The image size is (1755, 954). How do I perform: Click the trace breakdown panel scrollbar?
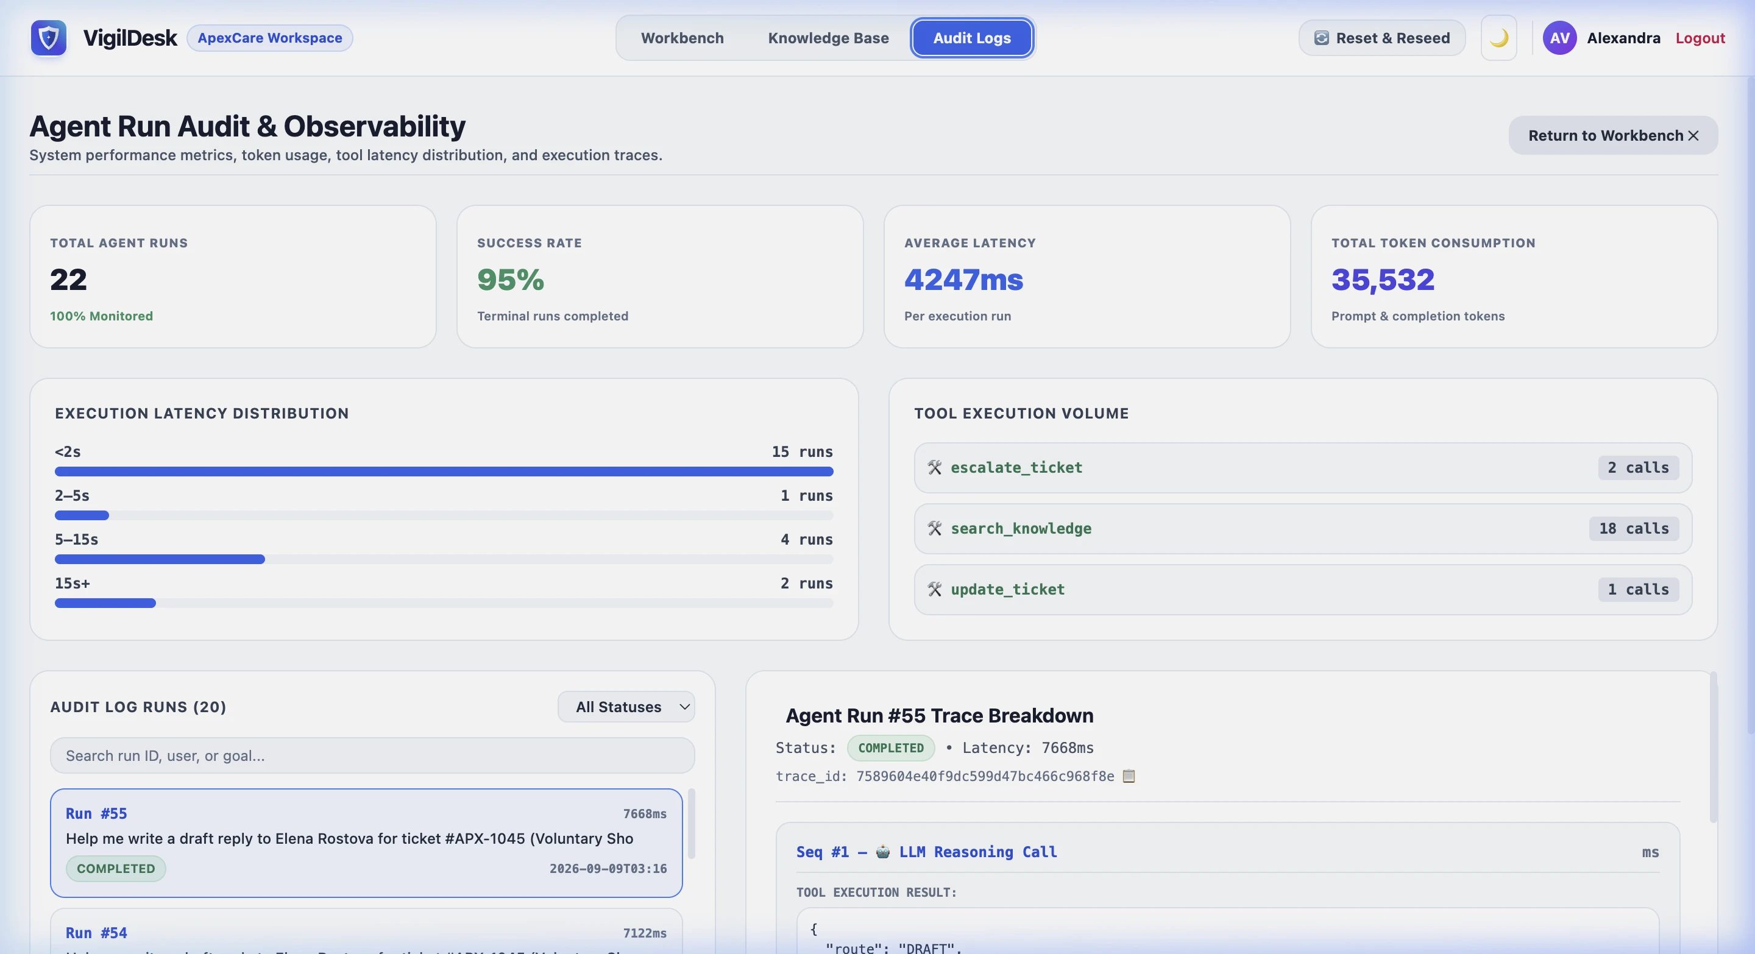pyautogui.click(x=1713, y=747)
